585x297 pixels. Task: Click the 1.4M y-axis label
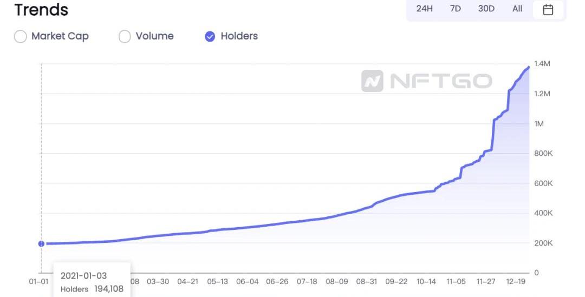[542, 64]
